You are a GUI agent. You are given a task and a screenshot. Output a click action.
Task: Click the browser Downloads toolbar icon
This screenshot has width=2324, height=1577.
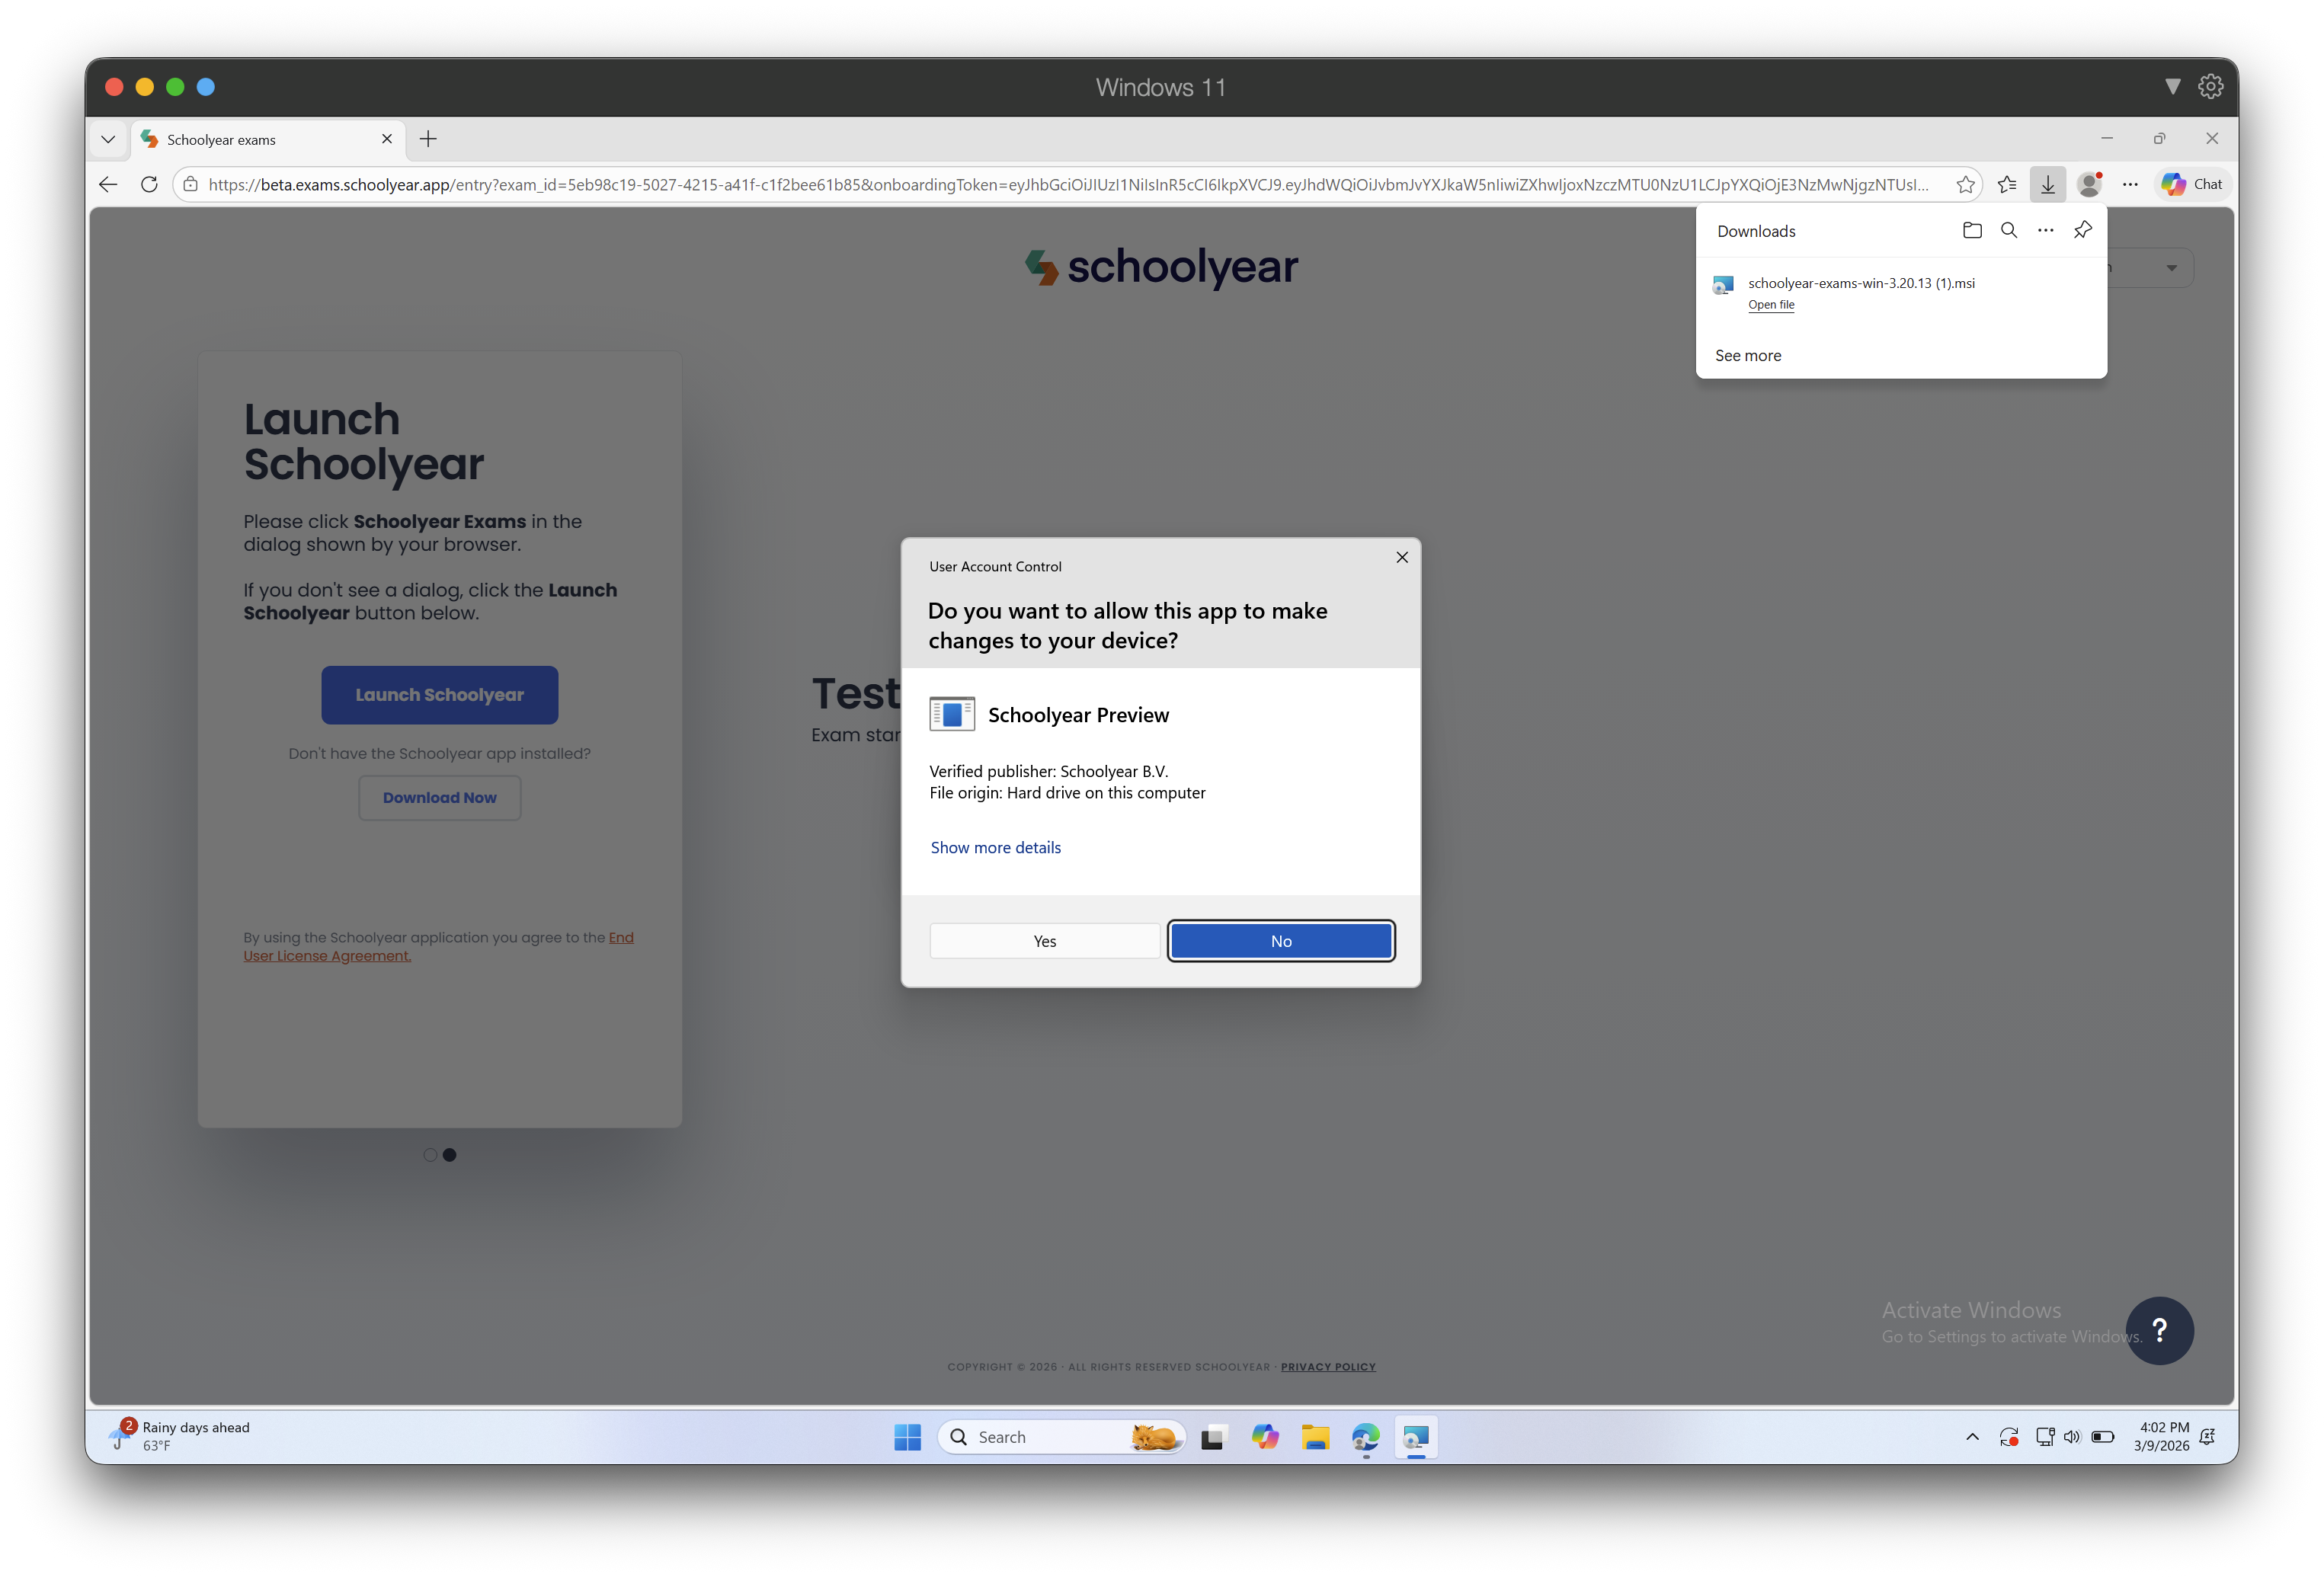point(2048,184)
